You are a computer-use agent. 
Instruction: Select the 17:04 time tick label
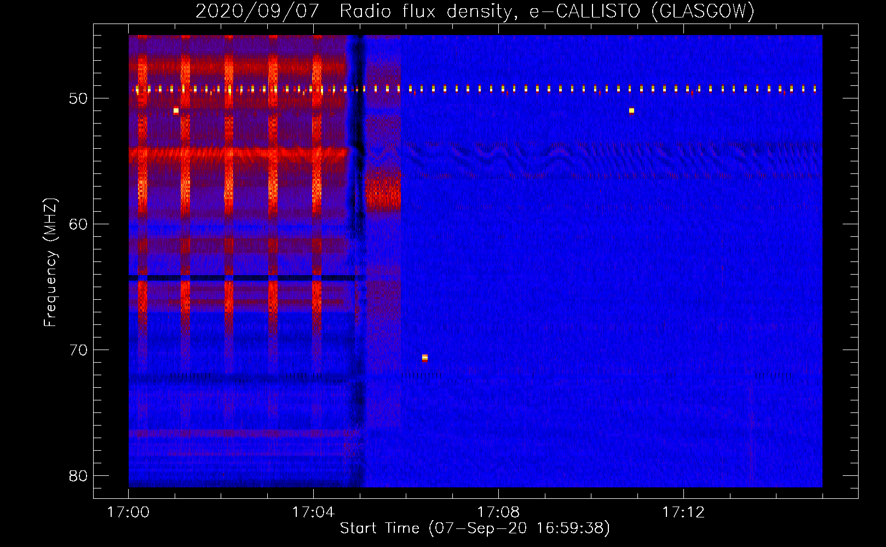coord(313,512)
